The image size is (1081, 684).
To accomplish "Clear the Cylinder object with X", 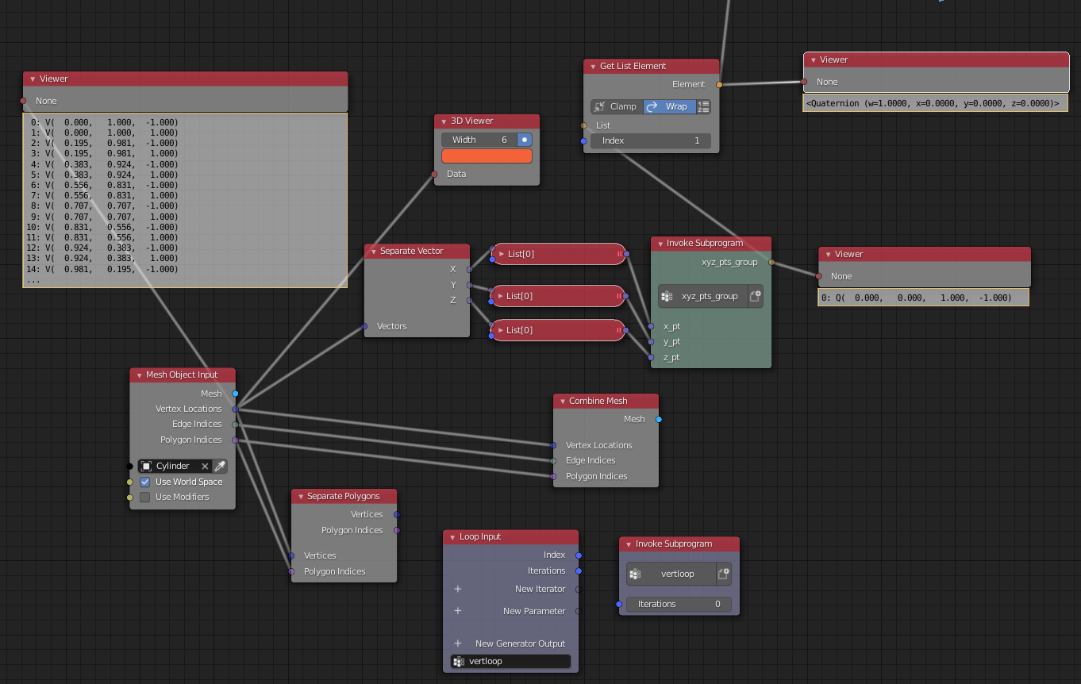I will tap(205, 466).
